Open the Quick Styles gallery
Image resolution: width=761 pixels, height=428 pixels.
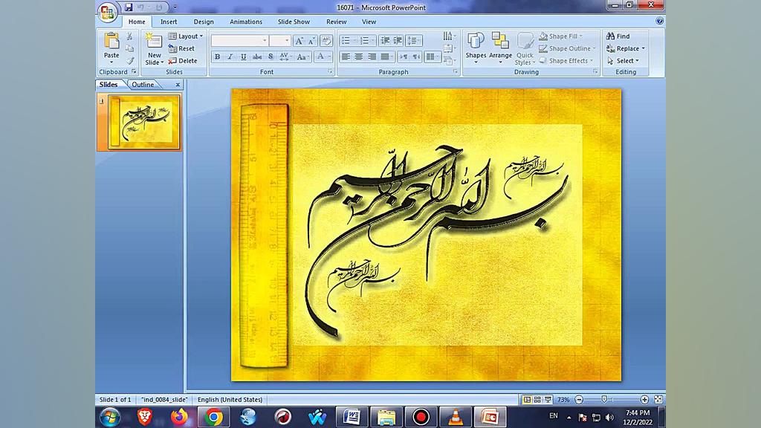[x=525, y=48]
